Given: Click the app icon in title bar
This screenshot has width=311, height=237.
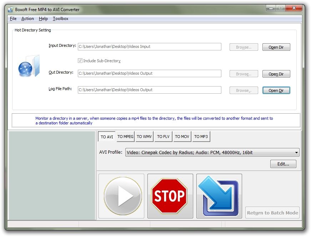Looking at the screenshot, I should (10, 9).
